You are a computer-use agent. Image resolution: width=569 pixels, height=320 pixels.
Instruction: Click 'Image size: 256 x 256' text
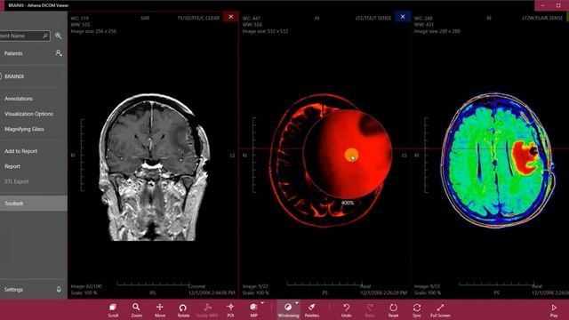pos(93,31)
